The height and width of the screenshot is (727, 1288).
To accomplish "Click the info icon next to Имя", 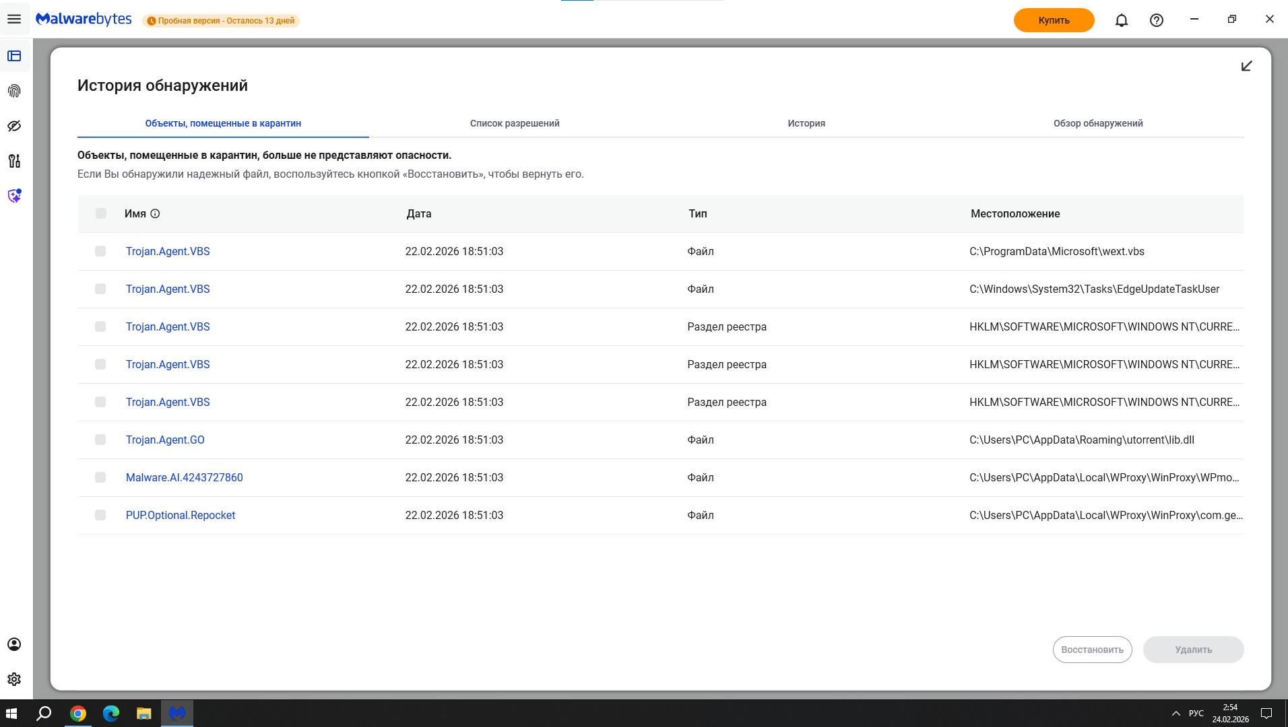I will coord(155,213).
